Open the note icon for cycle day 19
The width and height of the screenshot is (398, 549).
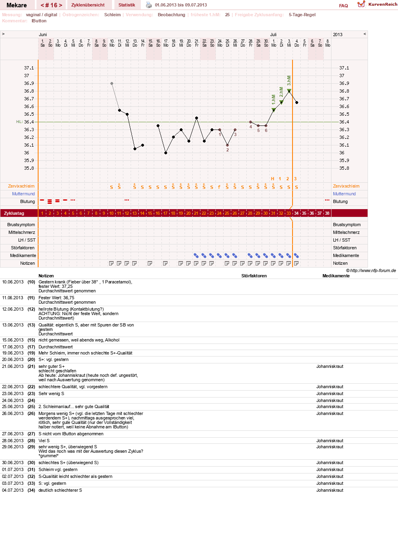point(181,264)
